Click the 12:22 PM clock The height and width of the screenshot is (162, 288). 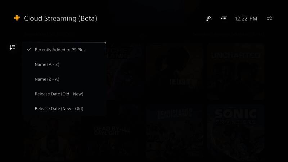tap(246, 19)
